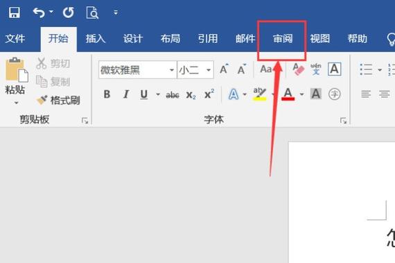Toggle Subscript formatting
Image resolution: width=395 pixels, height=263 pixels.
[191, 95]
